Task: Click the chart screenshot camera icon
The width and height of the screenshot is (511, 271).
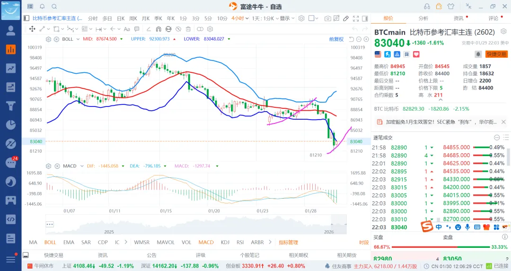Action: click(327, 18)
